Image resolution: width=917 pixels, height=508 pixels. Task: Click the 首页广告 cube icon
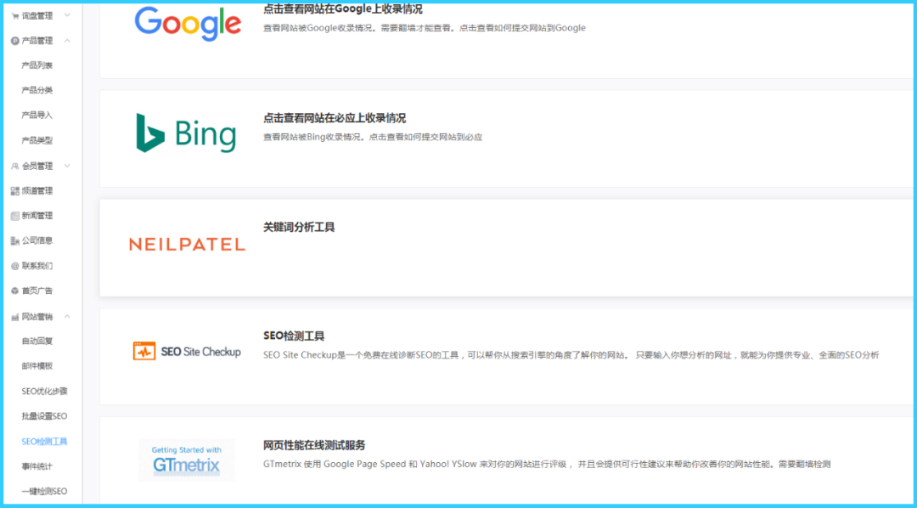click(x=15, y=291)
